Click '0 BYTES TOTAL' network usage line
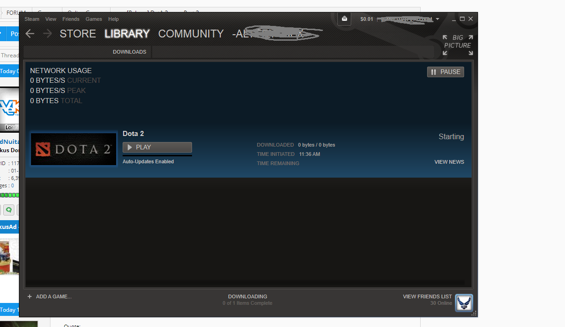 click(56, 101)
